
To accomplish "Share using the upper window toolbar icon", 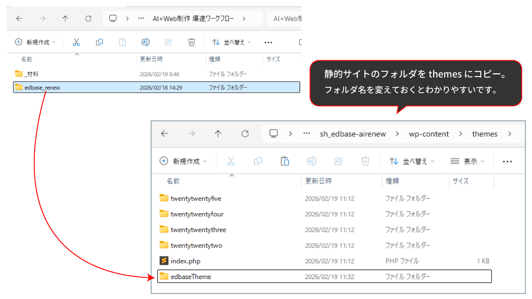I will click(x=168, y=42).
